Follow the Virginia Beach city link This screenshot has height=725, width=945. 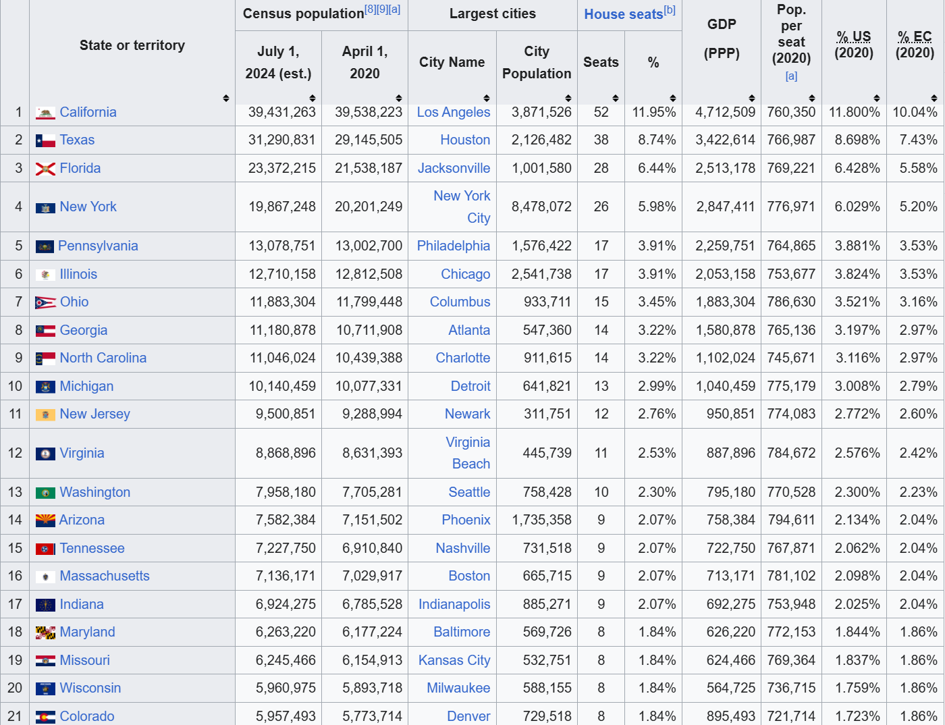(x=468, y=453)
